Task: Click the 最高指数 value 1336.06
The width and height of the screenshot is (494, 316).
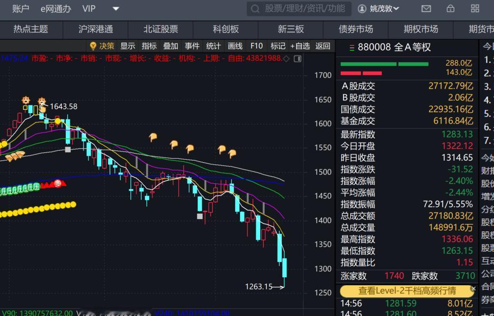Action: coord(457,239)
